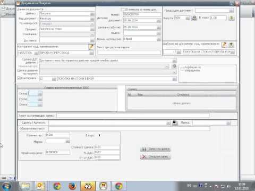This screenshot has height=191, width=255.
Task: Click the Задължителен текст input field
Action: click(130, 128)
